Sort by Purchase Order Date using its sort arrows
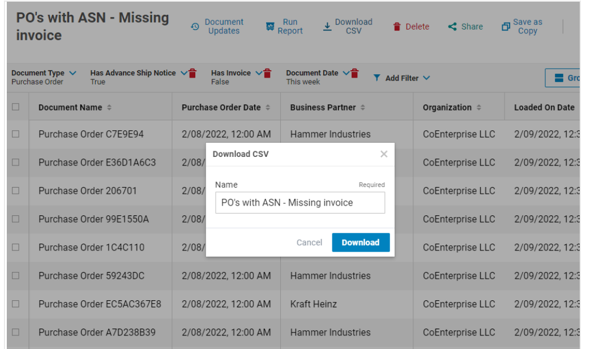 tap(268, 107)
